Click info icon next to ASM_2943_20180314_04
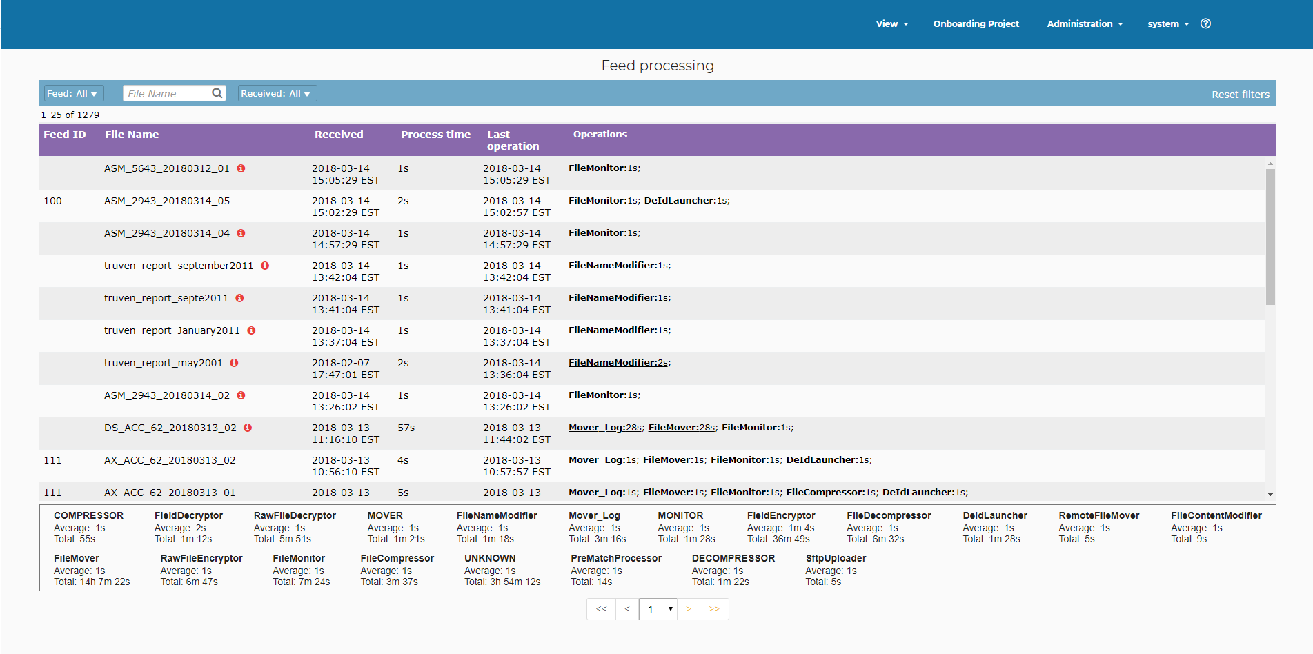 click(241, 233)
